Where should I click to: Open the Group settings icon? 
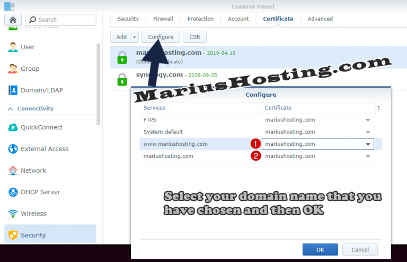[13, 69]
